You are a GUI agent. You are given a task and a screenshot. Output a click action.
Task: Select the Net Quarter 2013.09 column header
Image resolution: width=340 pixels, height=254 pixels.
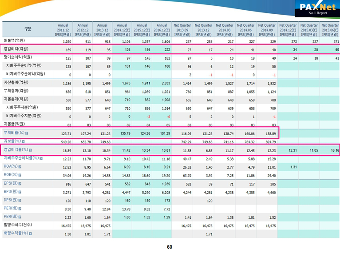(x=183, y=30)
